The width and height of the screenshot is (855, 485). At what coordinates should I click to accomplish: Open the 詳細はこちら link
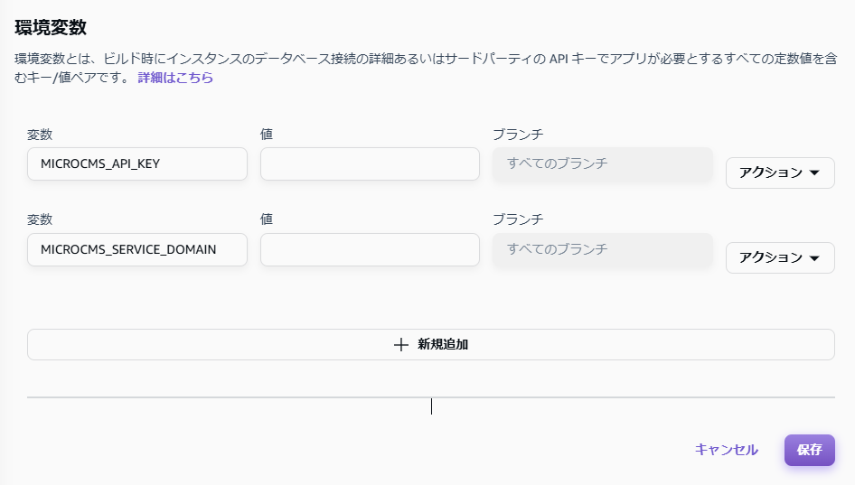click(x=175, y=78)
